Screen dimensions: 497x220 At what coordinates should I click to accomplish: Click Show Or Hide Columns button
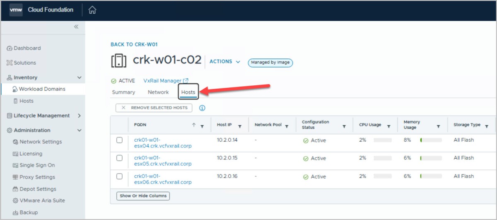(x=143, y=196)
